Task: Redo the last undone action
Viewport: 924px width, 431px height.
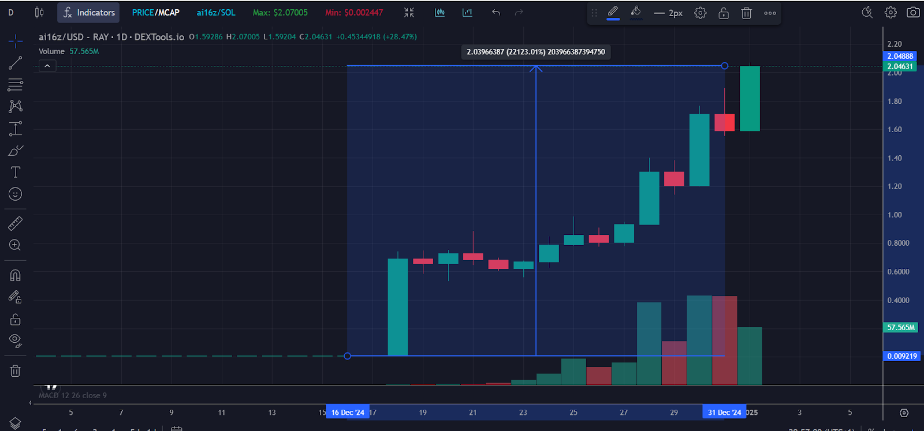Action: coord(519,12)
